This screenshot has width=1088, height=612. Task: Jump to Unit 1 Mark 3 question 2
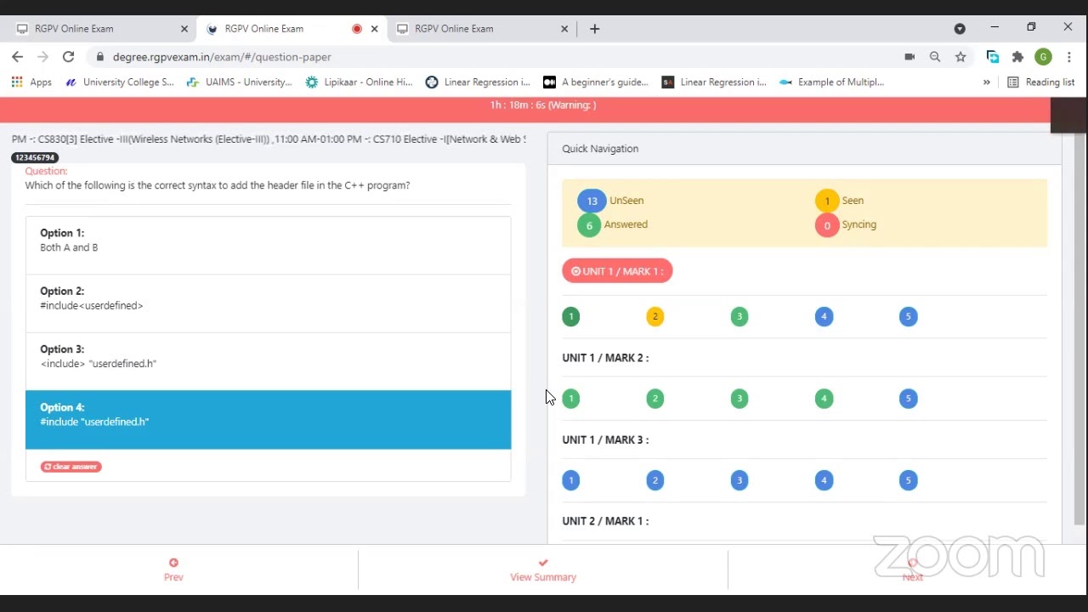coord(654,481)
